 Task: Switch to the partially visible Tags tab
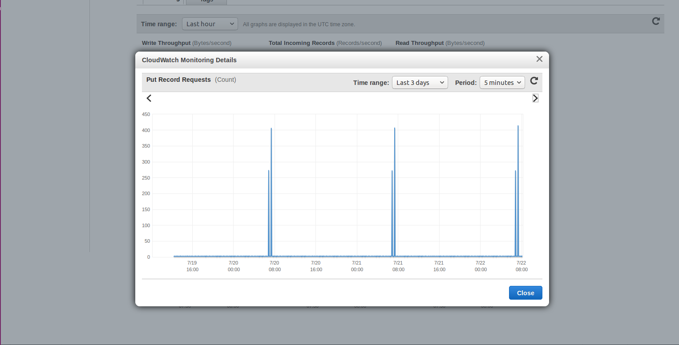click(x=206, y=1)
